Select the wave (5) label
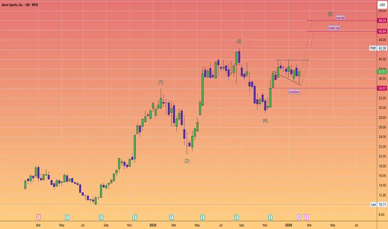 pos(331,14)
